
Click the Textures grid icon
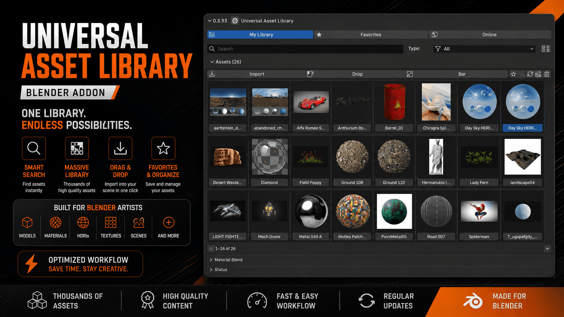coord(111,223)
